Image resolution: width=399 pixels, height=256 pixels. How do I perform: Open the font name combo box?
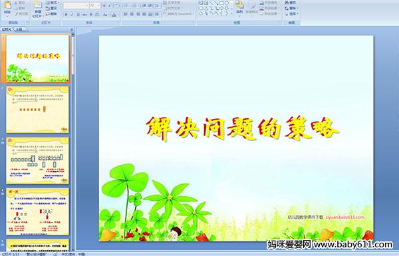pyautogui.click(x=76, y=5)
